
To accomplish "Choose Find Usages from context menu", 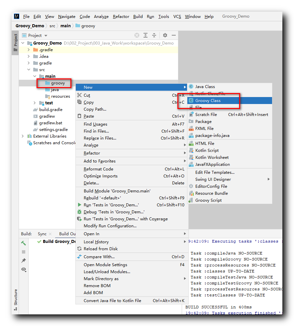I will [132, 124].
